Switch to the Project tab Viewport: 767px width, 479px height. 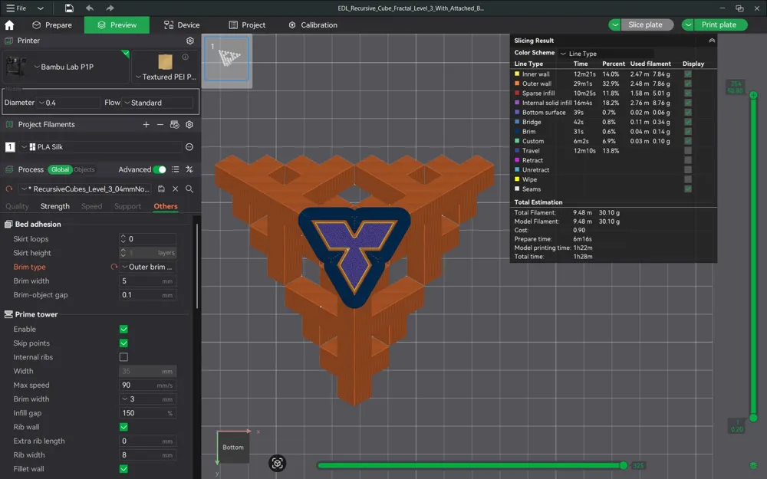pos(248,25)
